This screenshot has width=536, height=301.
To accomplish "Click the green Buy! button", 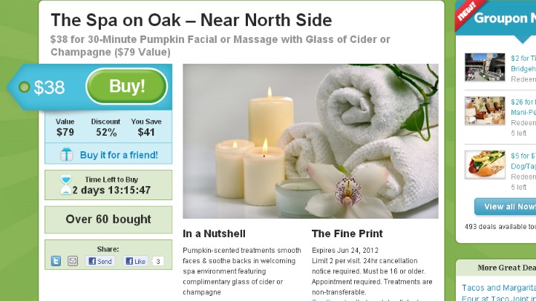I will 127,86.
